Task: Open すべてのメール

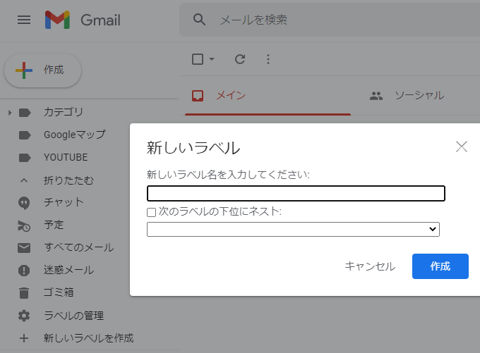Action: click(79, 247)
